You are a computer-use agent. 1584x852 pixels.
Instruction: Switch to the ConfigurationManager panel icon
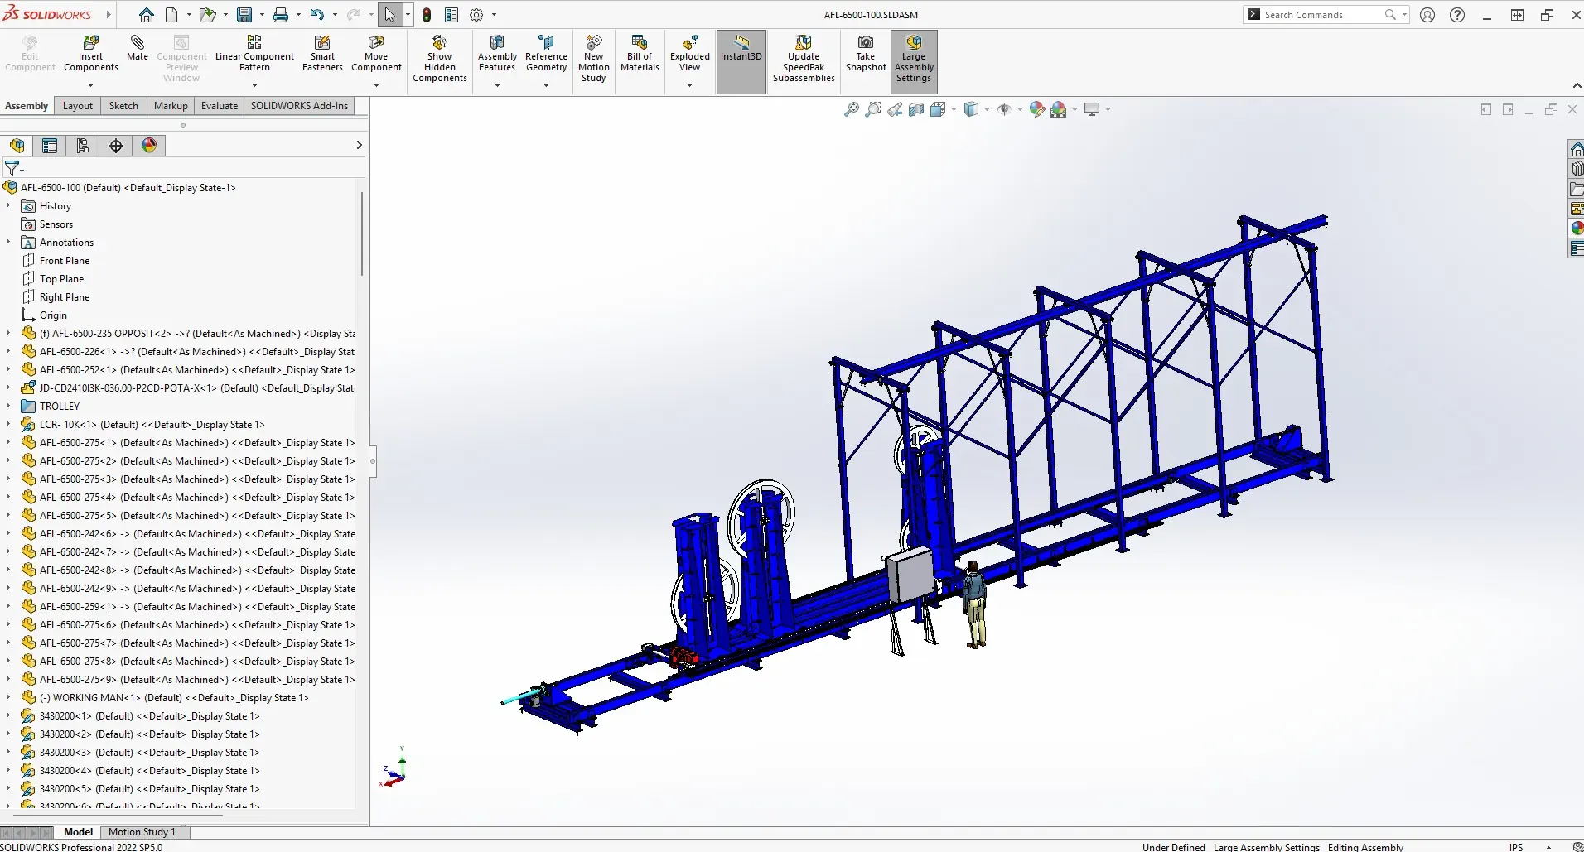click(83, 146)
